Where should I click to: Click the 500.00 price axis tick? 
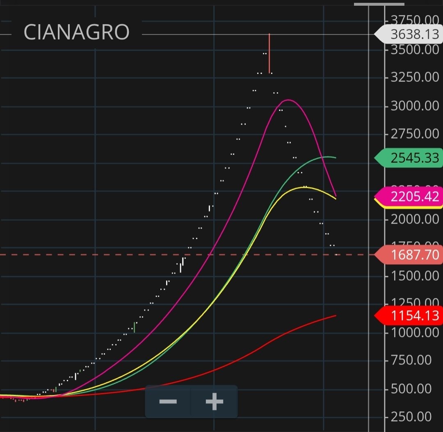tap(411, 389)
